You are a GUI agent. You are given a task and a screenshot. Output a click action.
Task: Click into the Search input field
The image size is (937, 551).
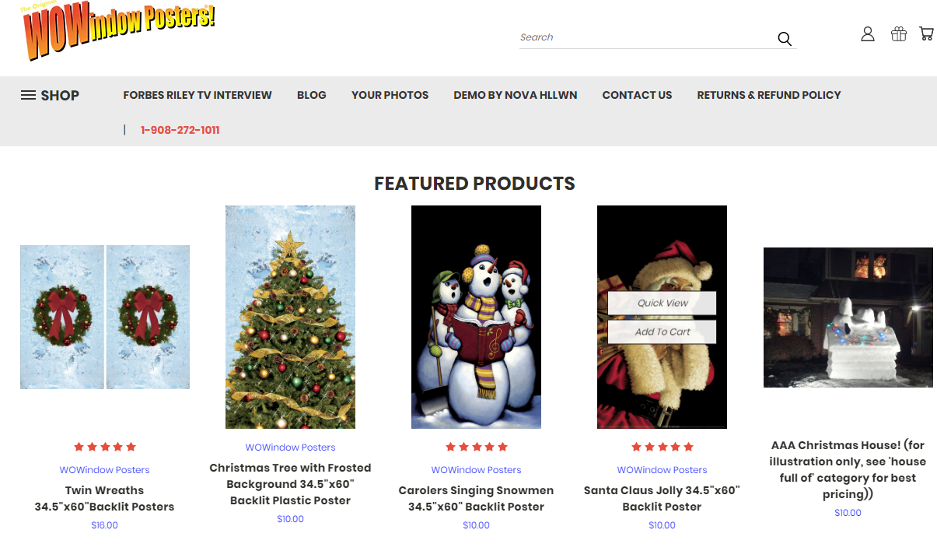point(645,37)
